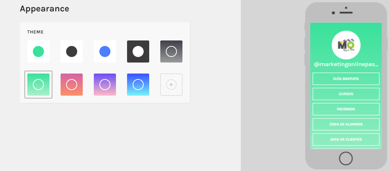Select the dark theme with white dot

(138, 51)
